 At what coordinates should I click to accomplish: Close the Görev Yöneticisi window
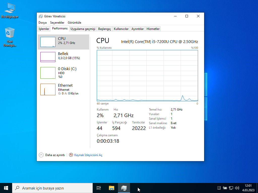pyautogui.click(x=198, y=16)
